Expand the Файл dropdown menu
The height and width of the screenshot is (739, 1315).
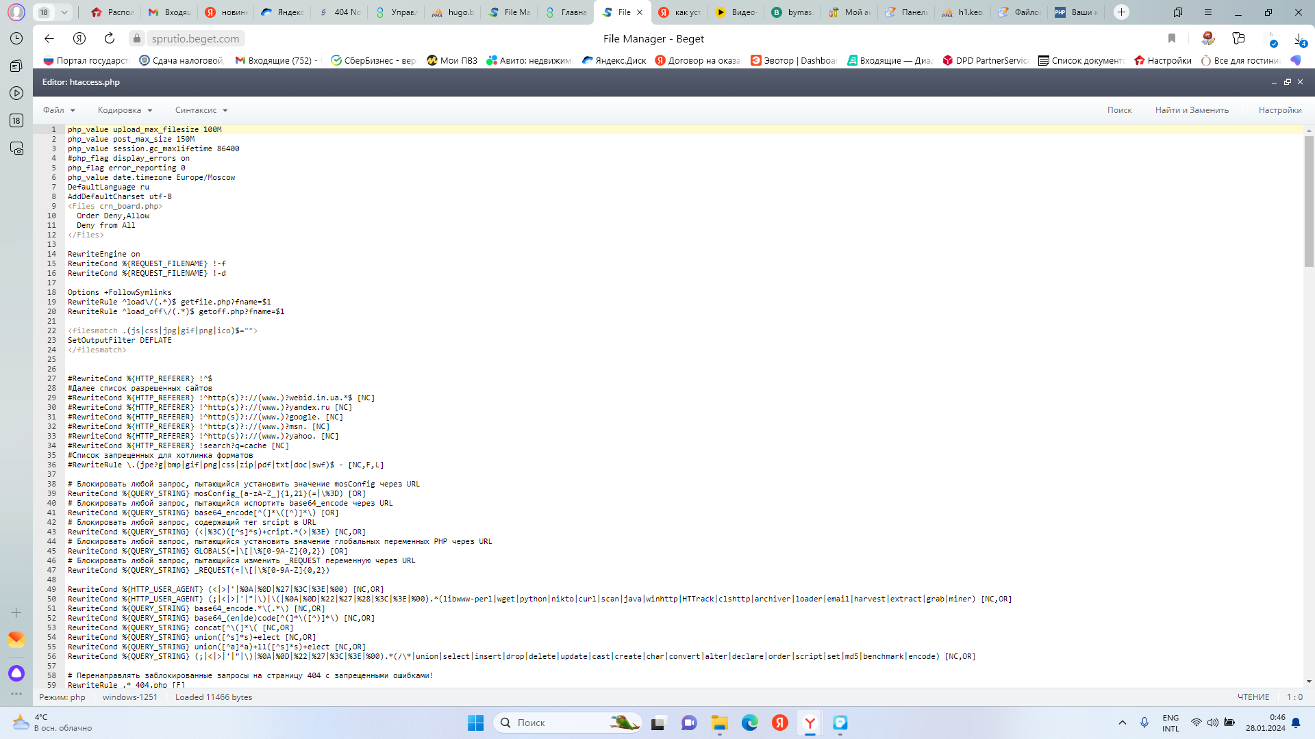(x=59, y=110)
